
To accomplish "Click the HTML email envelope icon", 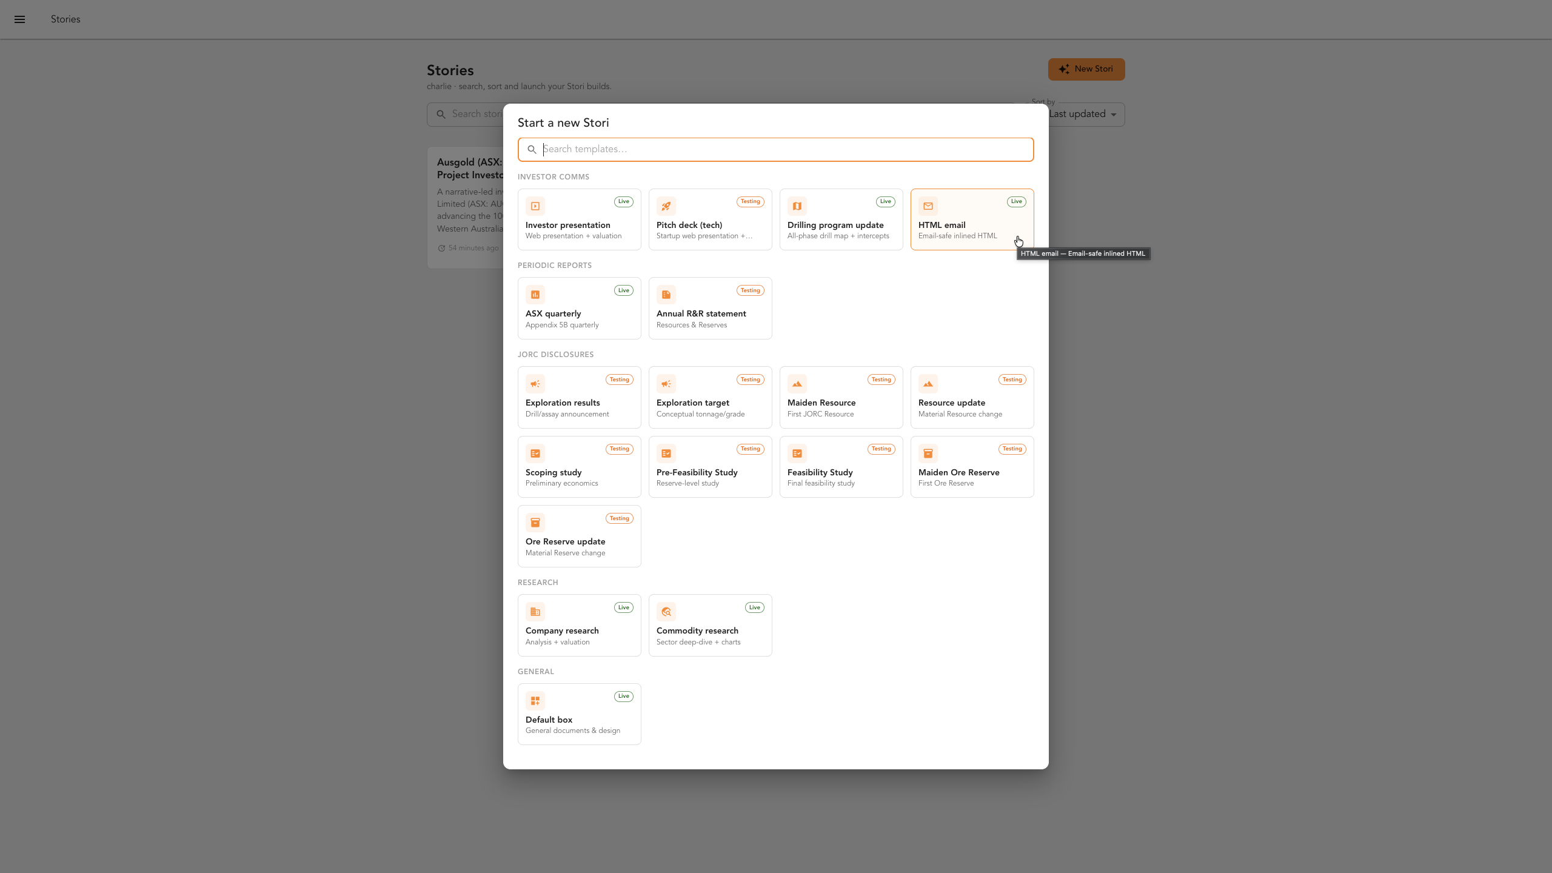I will (928, 206).
